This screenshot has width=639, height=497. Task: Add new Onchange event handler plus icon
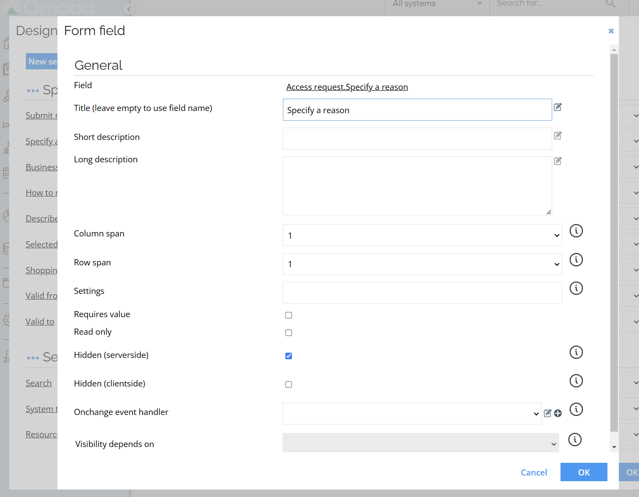[558, 413]
